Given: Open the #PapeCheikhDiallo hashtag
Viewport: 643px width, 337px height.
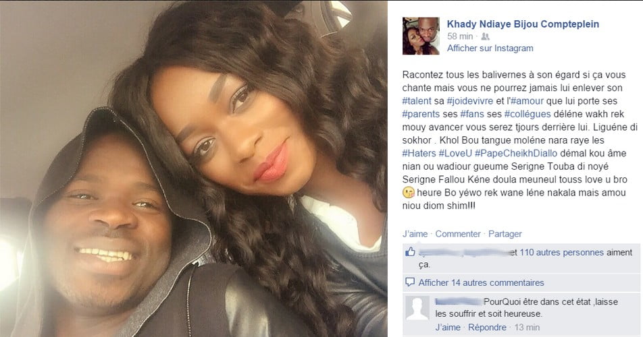Looking at the screenshot, I should (x=516, y=154).
